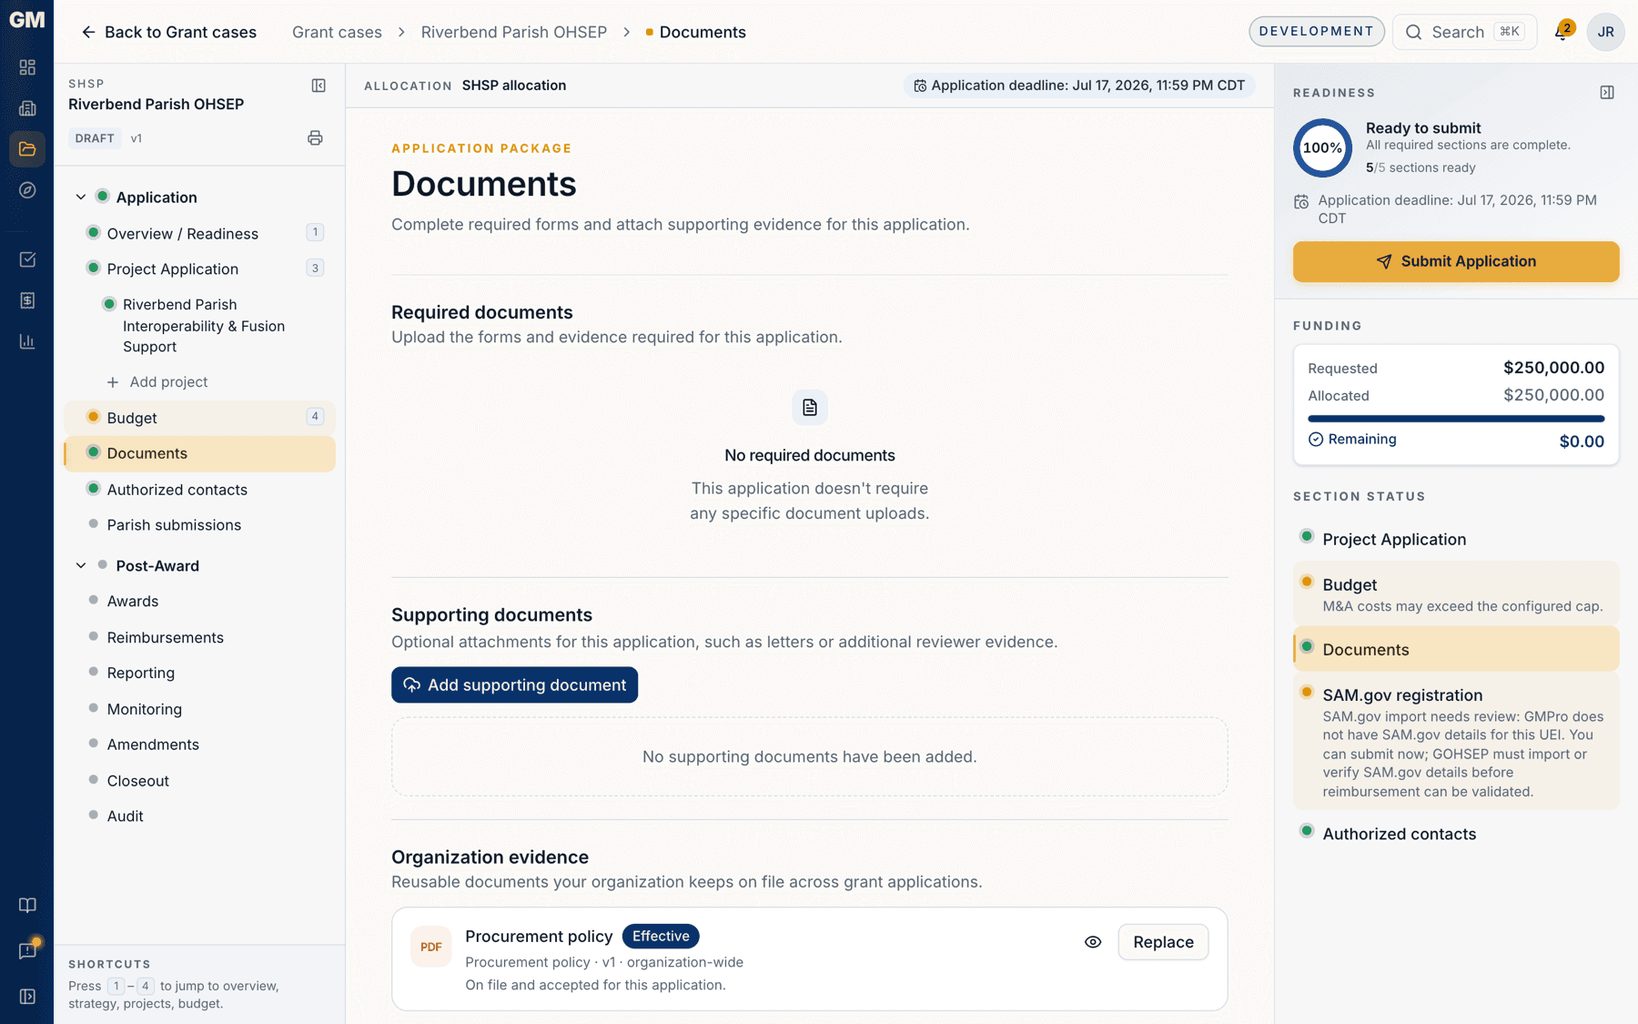Open the documentation book icon
This screenshot has height=1024, width=1638.
(x=27, y=905)
